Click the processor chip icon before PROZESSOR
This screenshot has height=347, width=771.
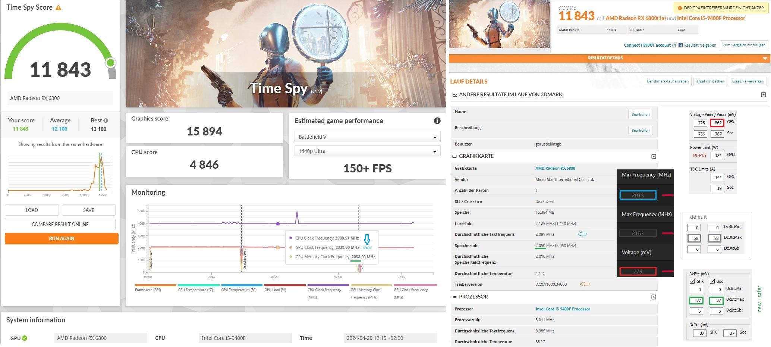[x=455, y=297]
